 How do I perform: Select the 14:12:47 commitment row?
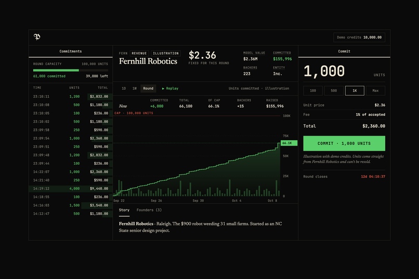[71, 214]
